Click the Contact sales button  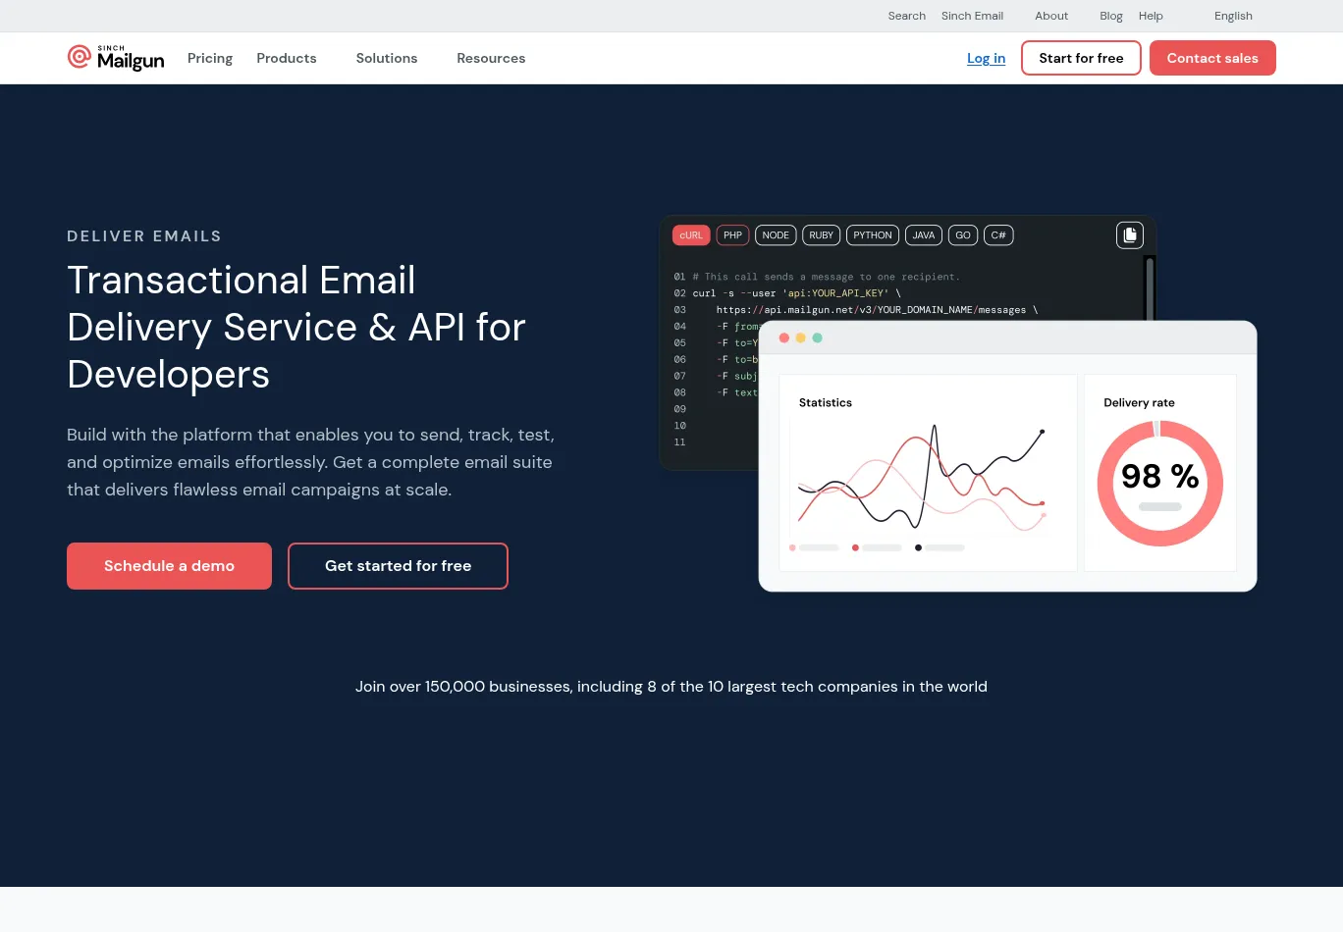[x=1212, y=58]
